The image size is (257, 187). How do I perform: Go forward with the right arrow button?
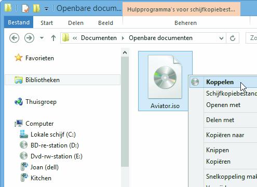[x=29, y=38]
